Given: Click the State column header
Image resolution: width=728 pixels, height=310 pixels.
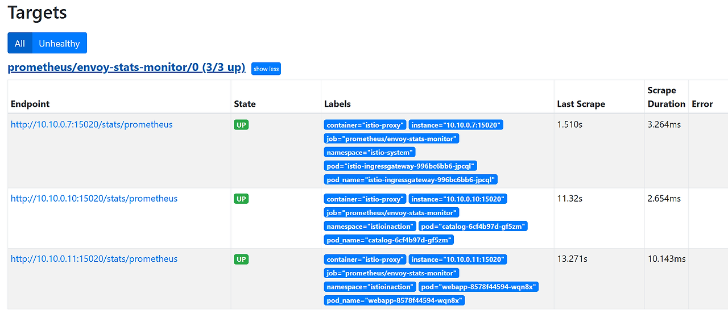Looking at the screenshot, I should point(245,104).
